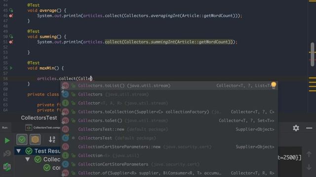316x177 pixels.
Task: Click the editor vertical scrollbar thumb
Action: pyautogui.click(x=313, y=54)
